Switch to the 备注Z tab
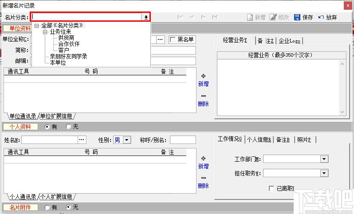 (265, 41)
